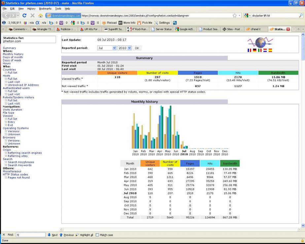
Task: Choose the Spanish flag icon
Action: pos(270,50)
